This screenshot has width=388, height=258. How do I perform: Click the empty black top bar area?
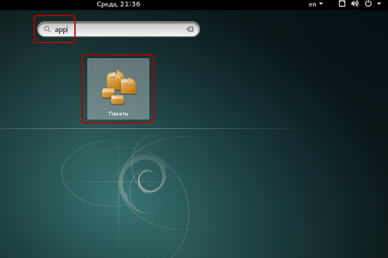pyautogui.click(x=222, y=5)
